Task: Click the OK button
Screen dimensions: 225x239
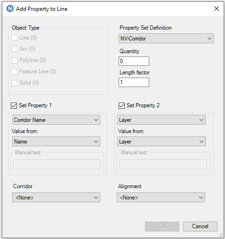Action: click(x=162, y=226)
